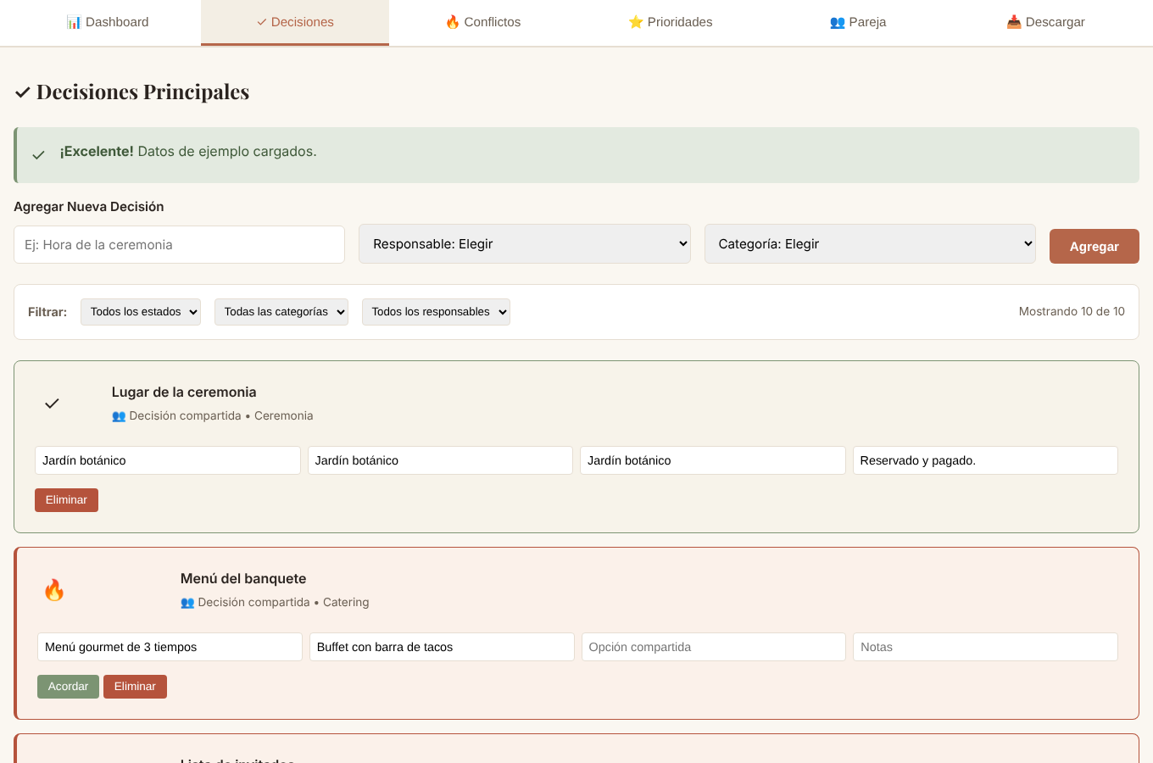Open the 'Categoría: Elegir' dropdown
The width and height of the screenshot is (1153, 763).
[870, 244]
